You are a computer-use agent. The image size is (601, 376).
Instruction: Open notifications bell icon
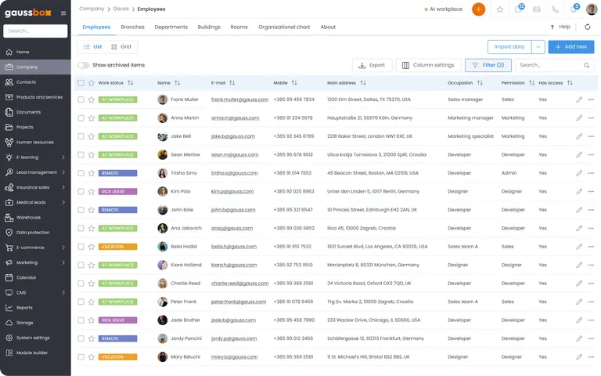574,9
